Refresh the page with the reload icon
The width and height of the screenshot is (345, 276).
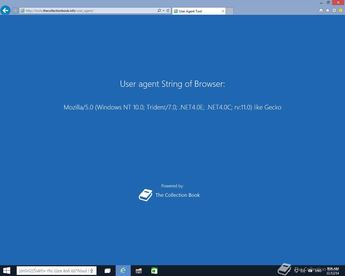point(168,11)
